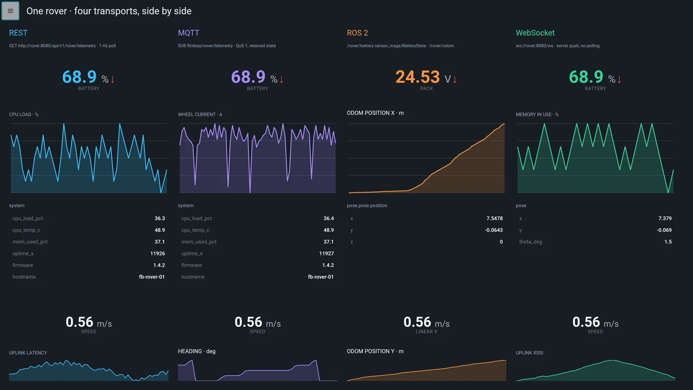Click the 'UPLINK RSSI' chart label
Screen dimensions: 693x390
[529, 353]
